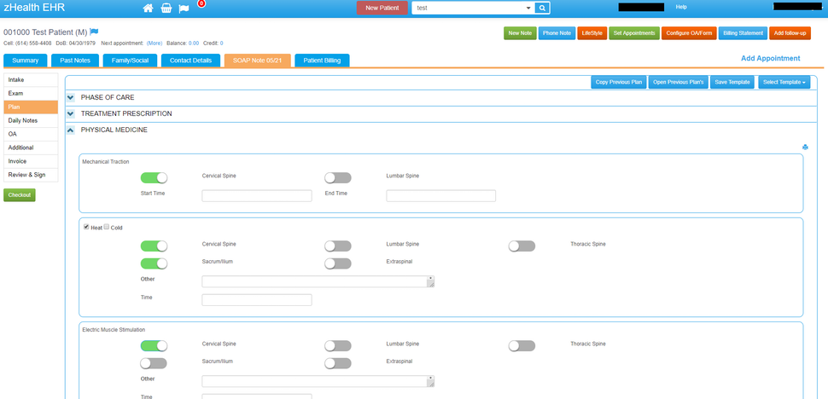
Task: Toggle Electric Muscle Stimulation Sacrum/Ilium switch
Action: point(154,363)
